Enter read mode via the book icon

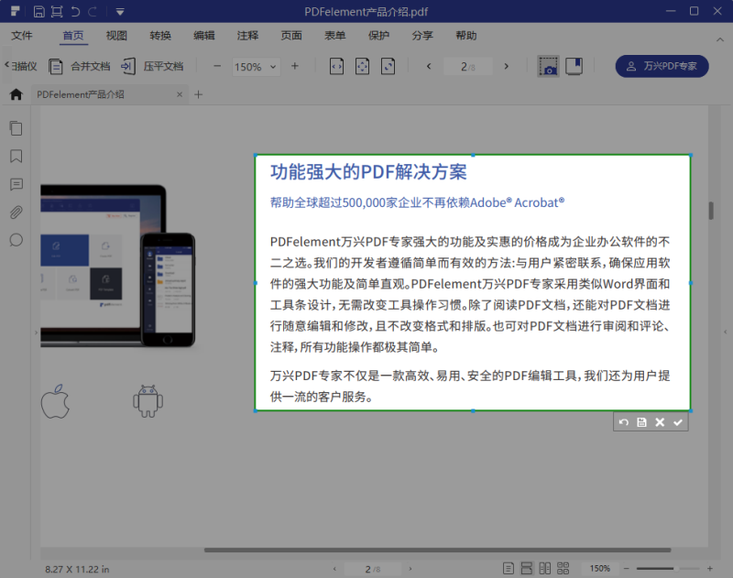[x=575, y=66]
